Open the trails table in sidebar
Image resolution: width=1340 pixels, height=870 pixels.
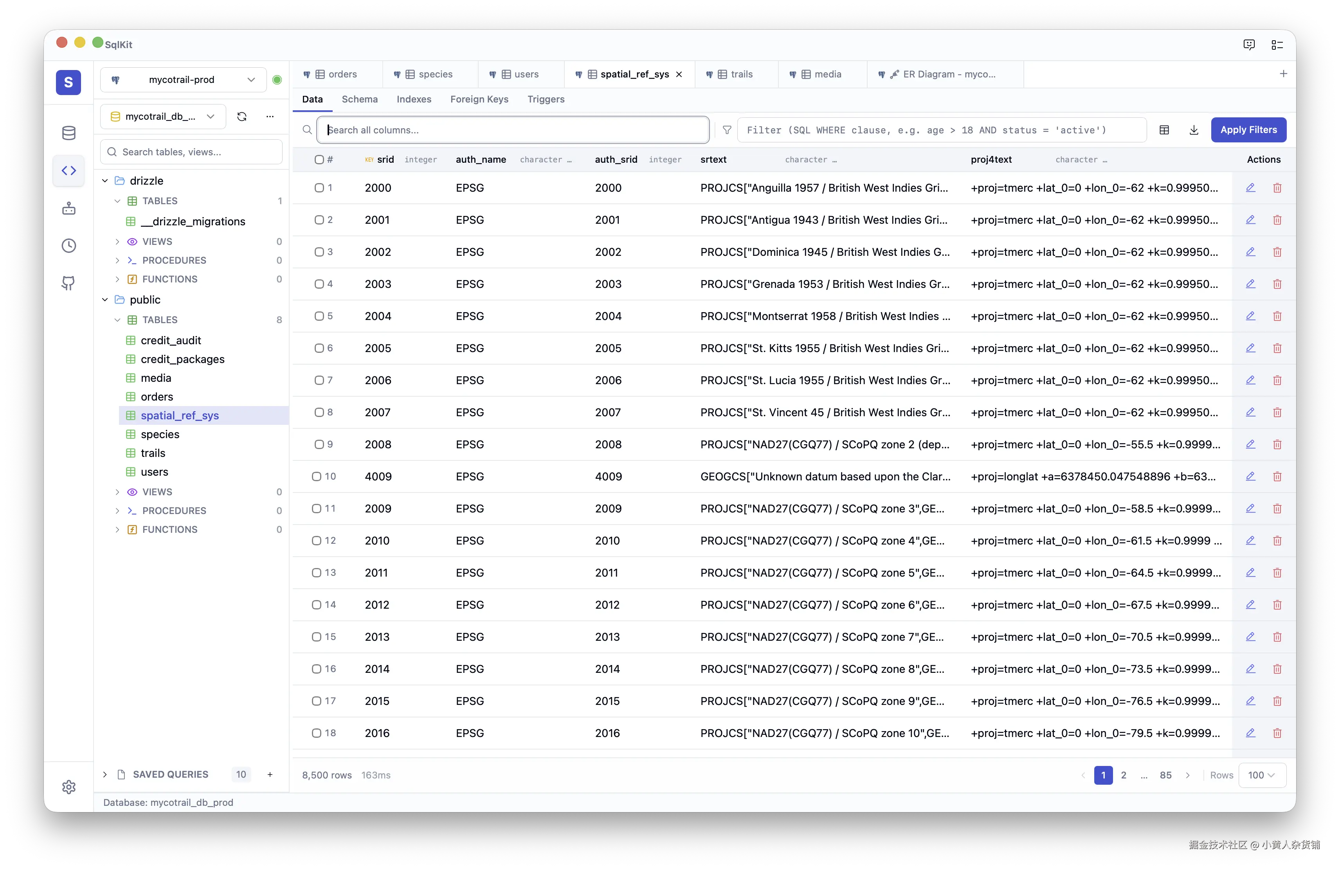[x=153, y=453]
